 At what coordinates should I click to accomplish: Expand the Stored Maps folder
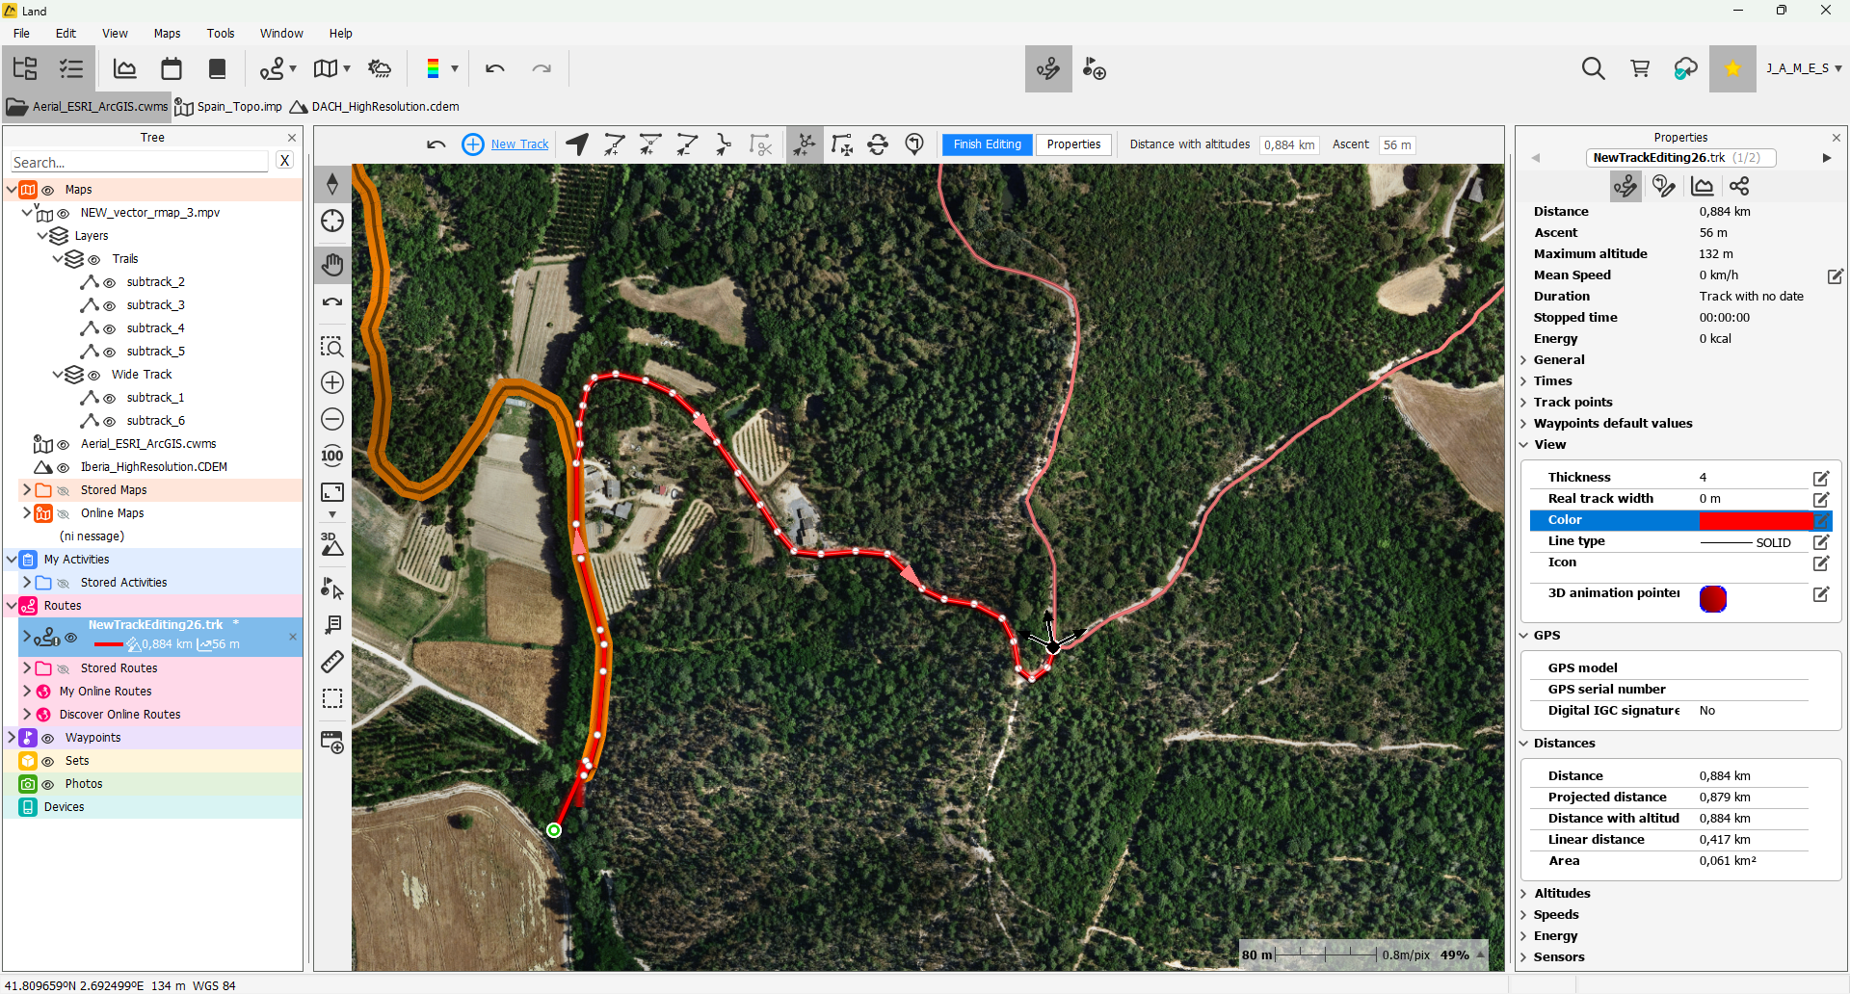tap(27, 490)
